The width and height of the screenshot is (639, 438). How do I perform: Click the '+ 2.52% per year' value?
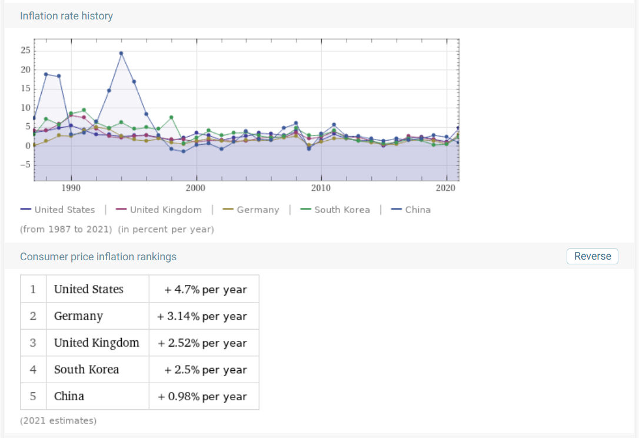(202, 343)
